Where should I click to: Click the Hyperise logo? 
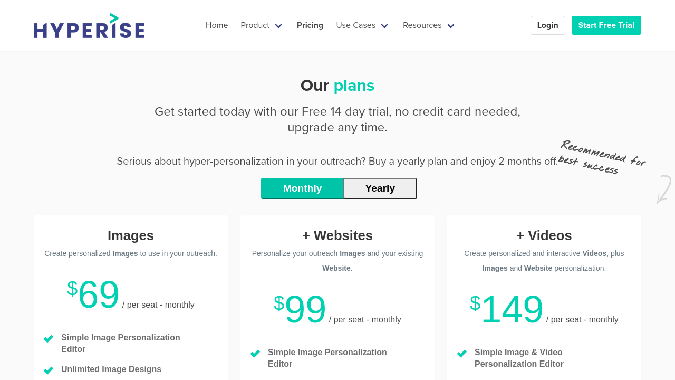tap(89, 26)
